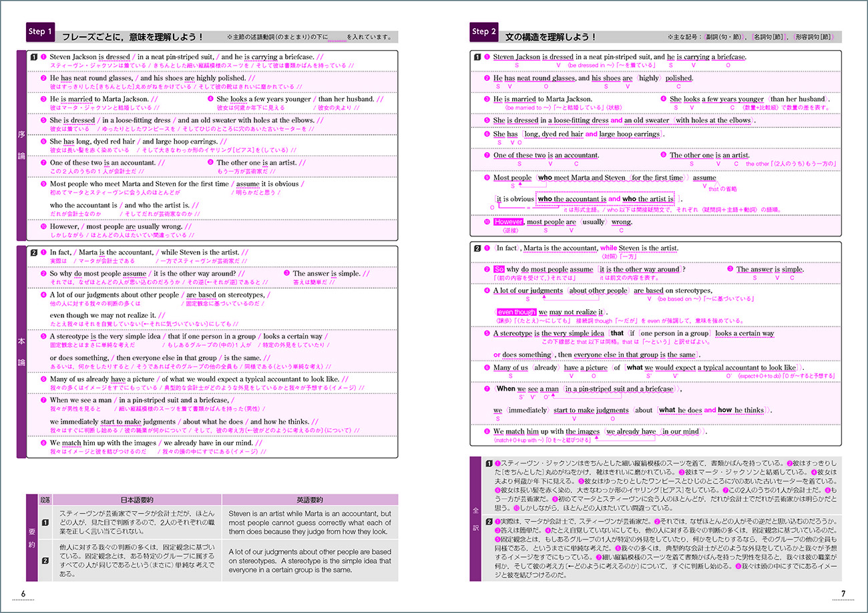Click the Step 2 legend starting "※主な記号"
Viewport: 868px width, 613px height.
(x=750, y=37)
